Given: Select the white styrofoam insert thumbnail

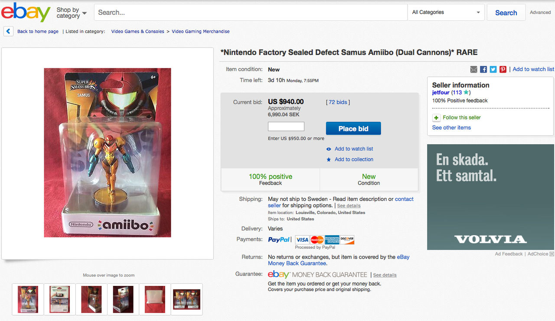Looking at the screenshot, I should [154, 299].
